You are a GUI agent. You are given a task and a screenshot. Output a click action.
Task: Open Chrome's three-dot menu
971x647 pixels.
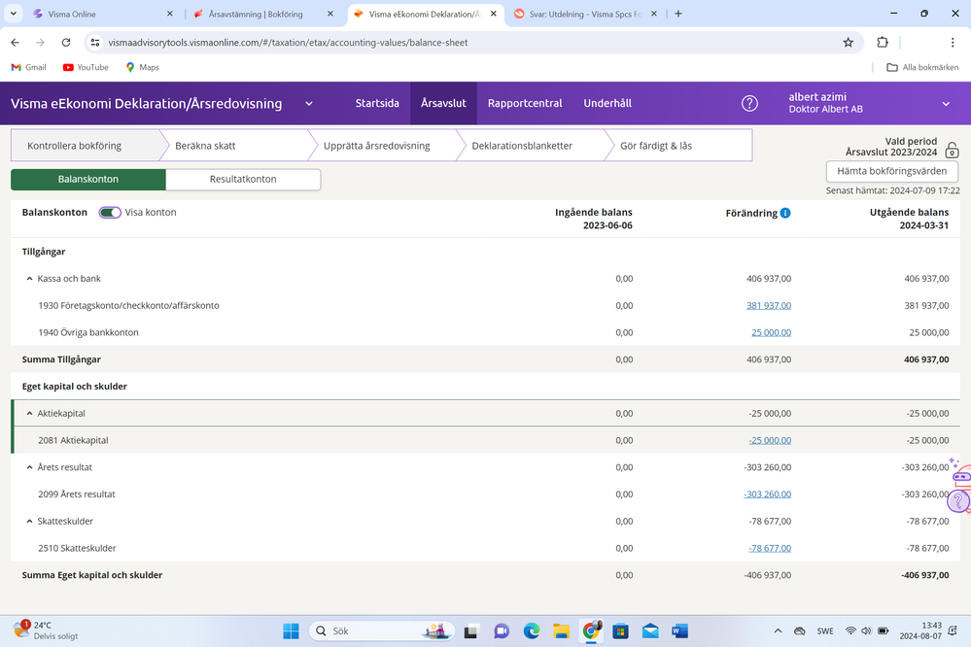pos(953,42)
